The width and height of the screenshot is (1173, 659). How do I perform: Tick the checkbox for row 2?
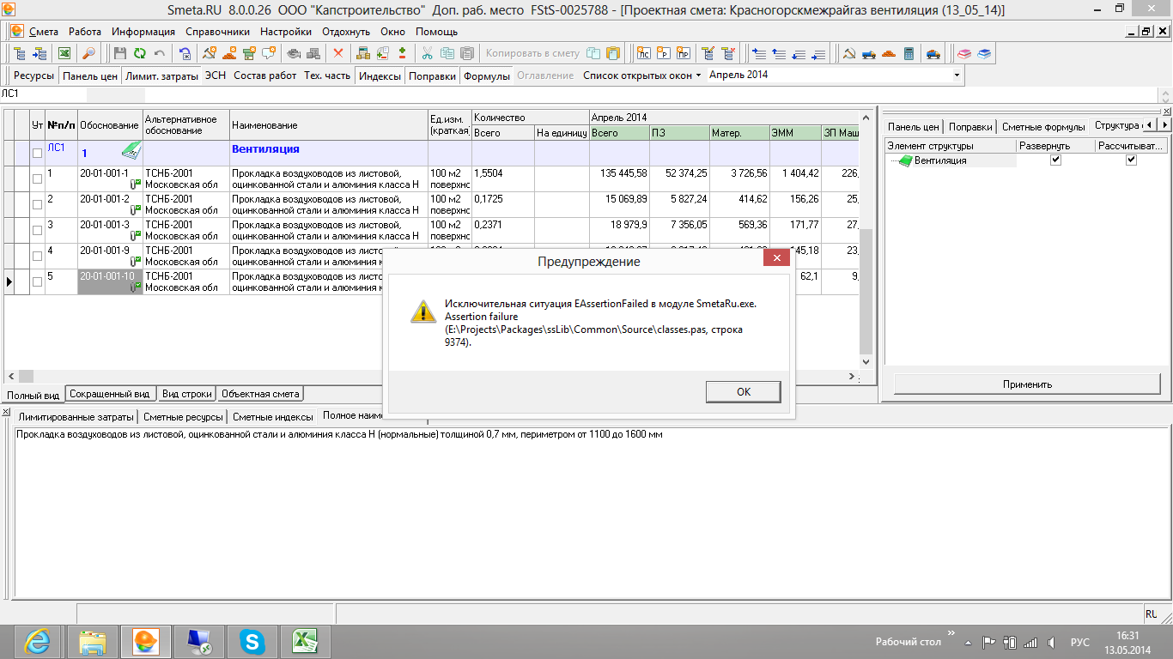pyautogui.click(x=37, y=205)
